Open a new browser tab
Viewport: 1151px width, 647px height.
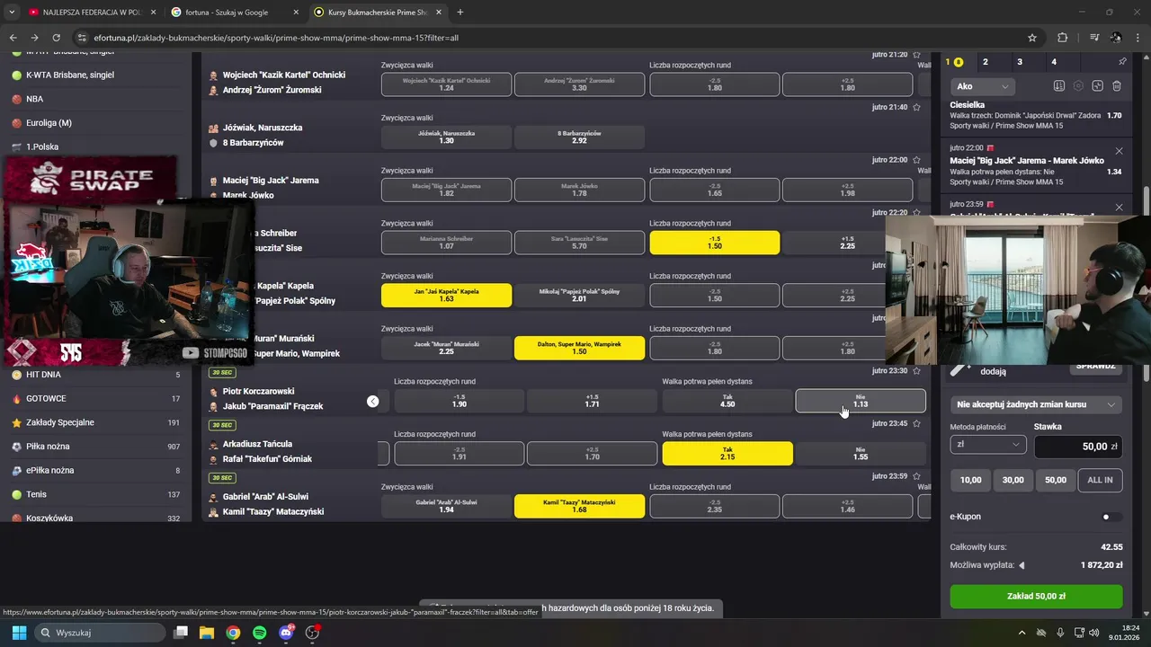460,13
